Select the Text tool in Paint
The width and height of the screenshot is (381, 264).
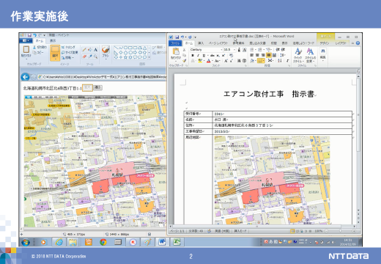pyautogui.click(x=95, y=50)
